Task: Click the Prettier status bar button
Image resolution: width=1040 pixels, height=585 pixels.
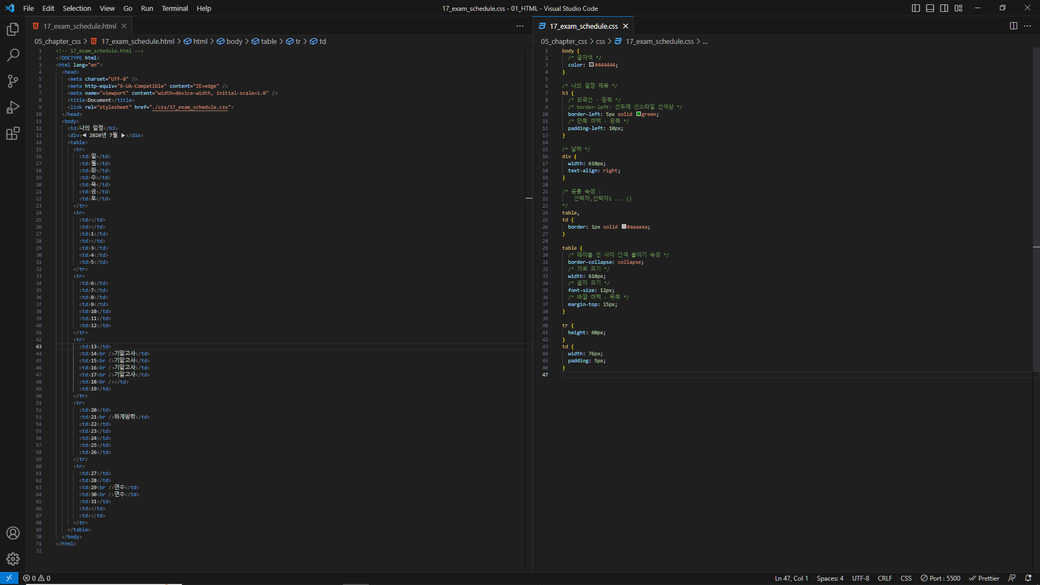Action: [984, 578]
